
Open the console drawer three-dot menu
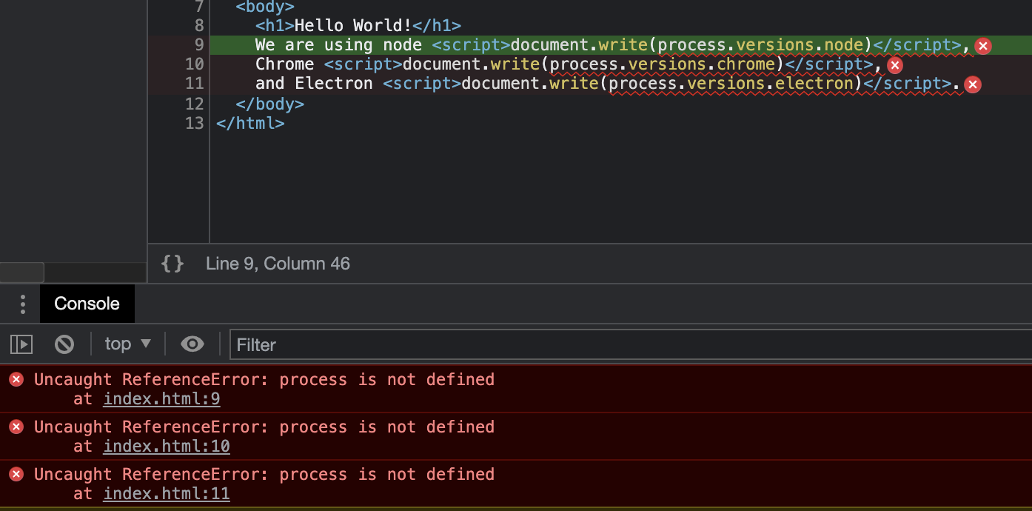tap(23, 304)
